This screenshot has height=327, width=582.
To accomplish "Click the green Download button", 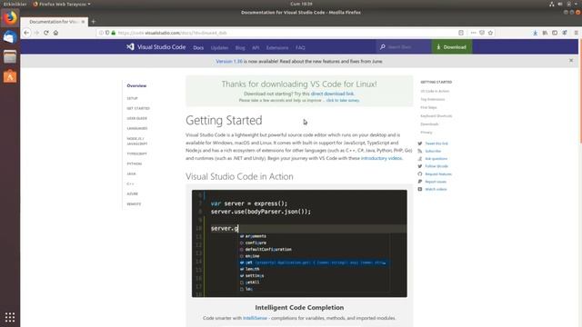I will [452, 47].
